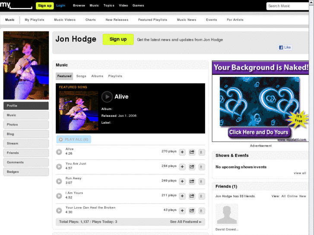Open David Crowd friend avatar

pos(227,215)
